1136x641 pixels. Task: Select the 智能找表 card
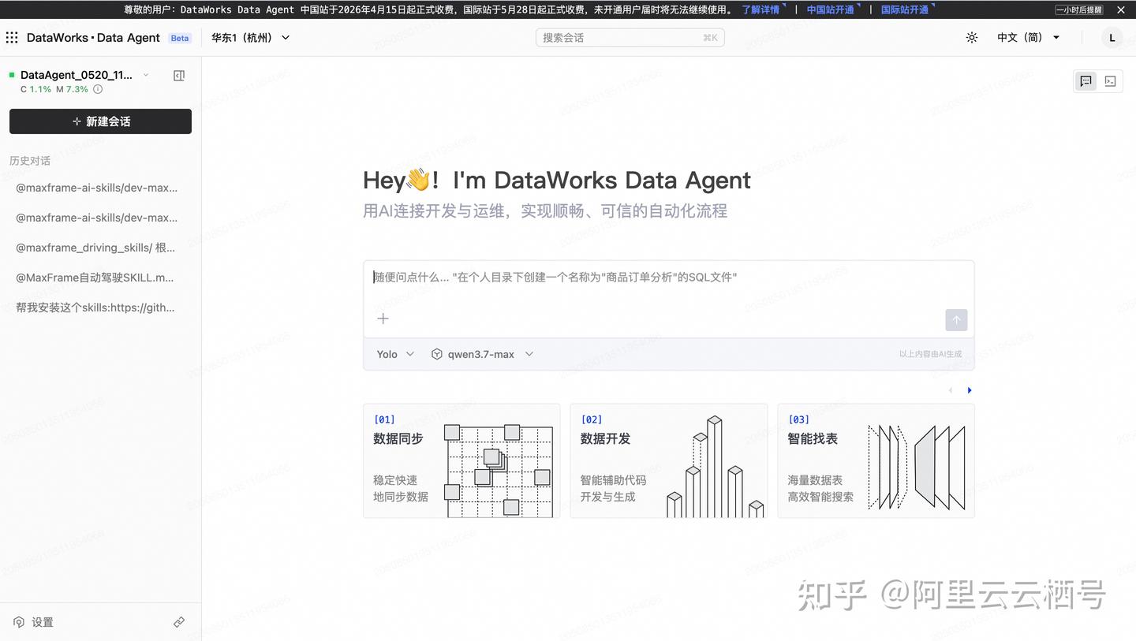(x=876, y=460)
